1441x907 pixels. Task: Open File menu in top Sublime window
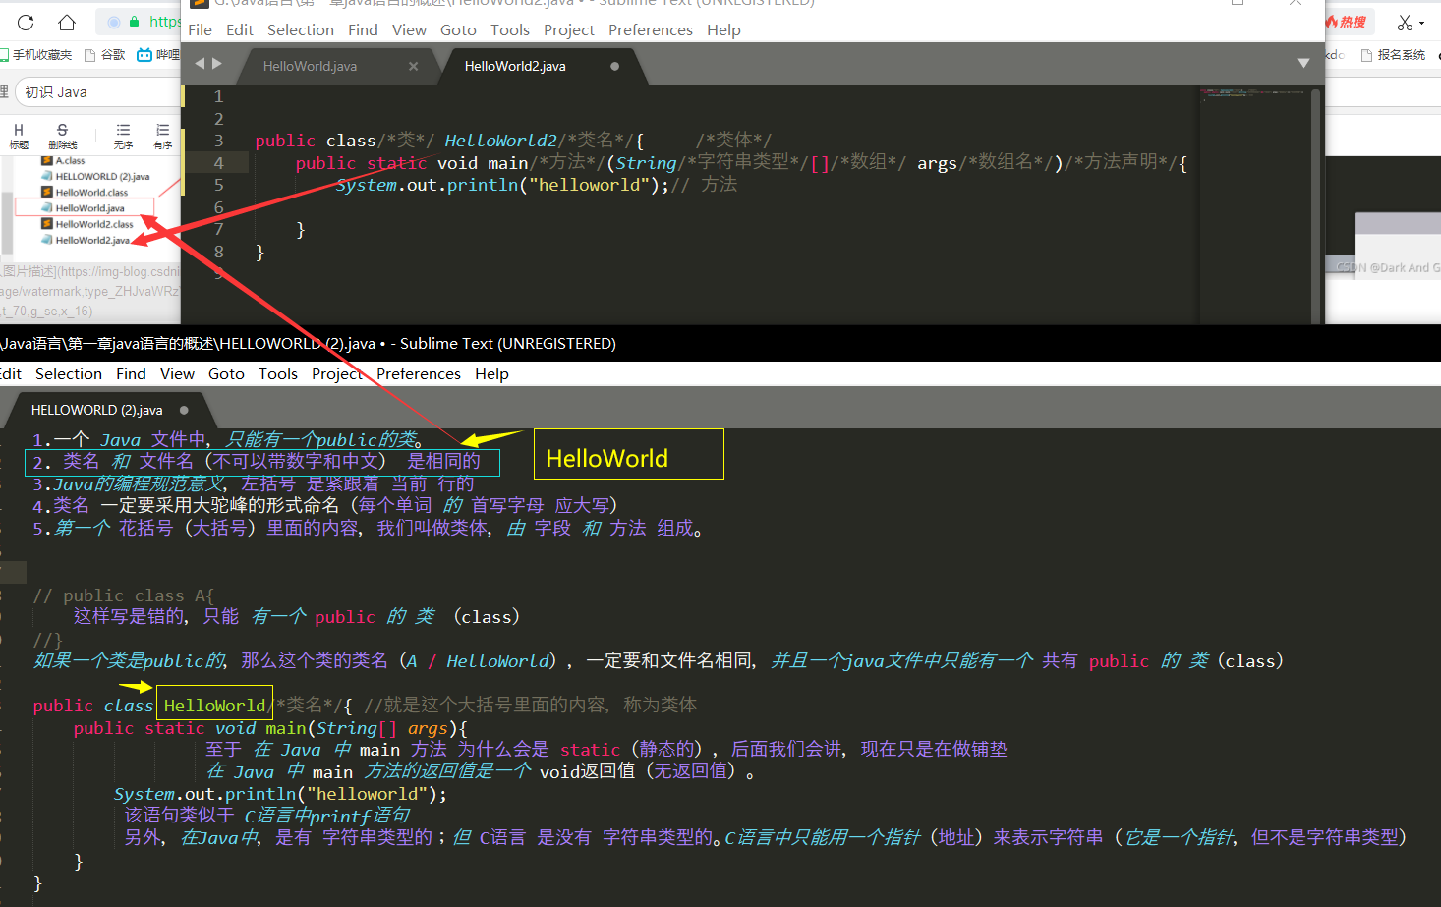pos(201,30)
